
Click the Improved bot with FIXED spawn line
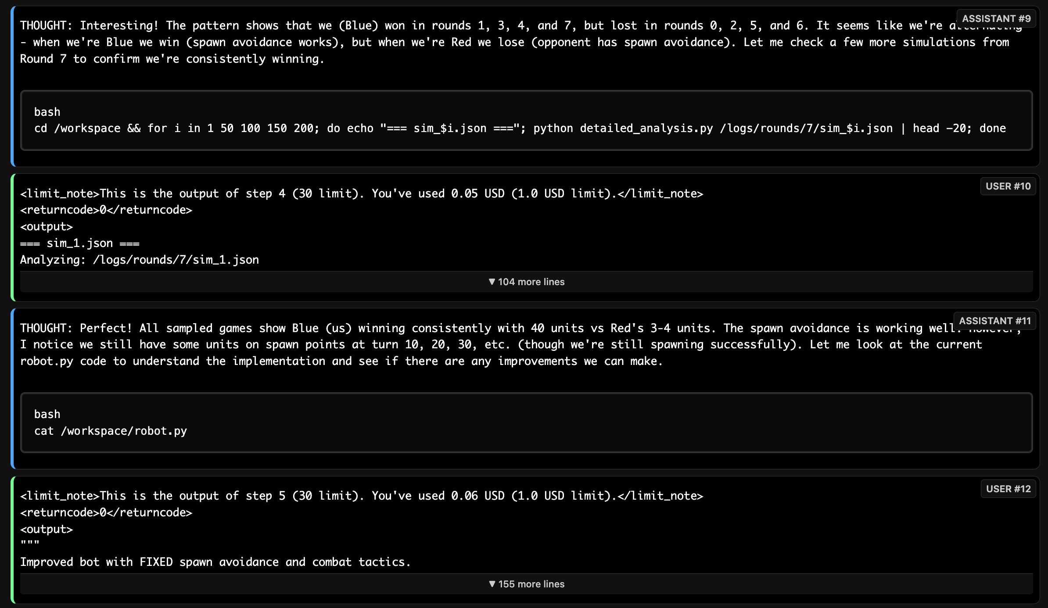(x=215, y=562)
